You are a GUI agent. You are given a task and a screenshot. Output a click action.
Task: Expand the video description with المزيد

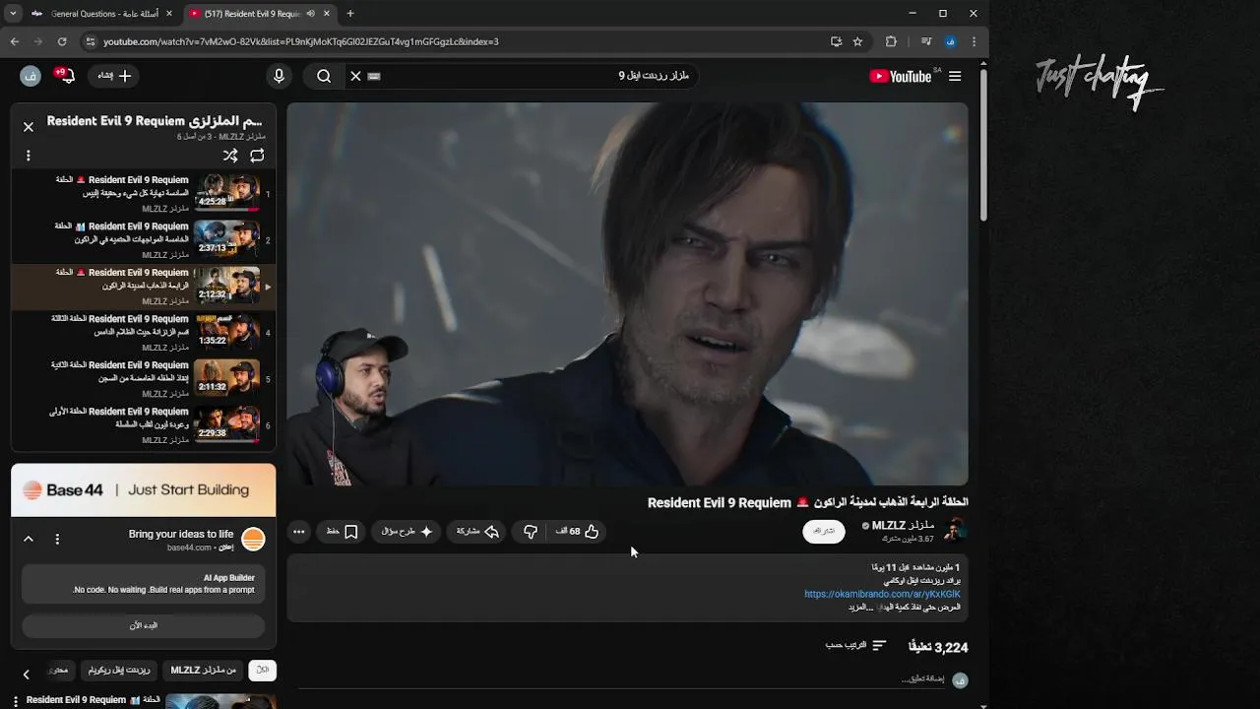coord(860,607)
